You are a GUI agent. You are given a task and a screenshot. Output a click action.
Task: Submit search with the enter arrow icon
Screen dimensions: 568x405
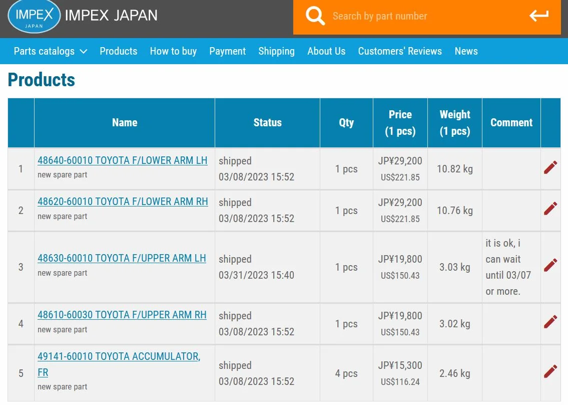[x=538, y=16]
